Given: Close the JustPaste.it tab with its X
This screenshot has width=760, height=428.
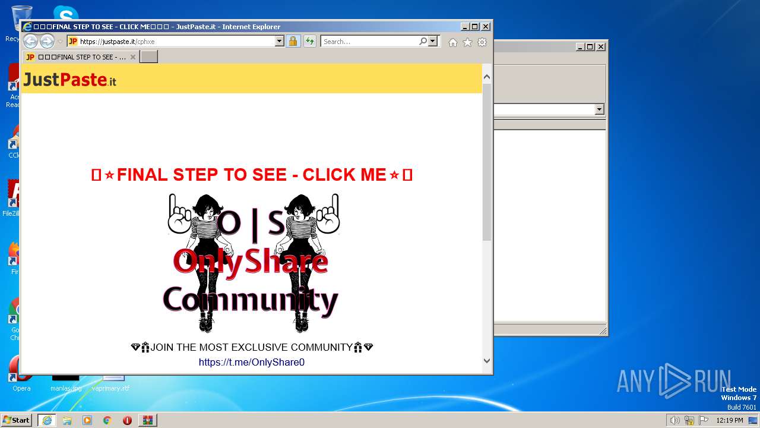Looking at the screenshot, I should [x=133, y=57].
